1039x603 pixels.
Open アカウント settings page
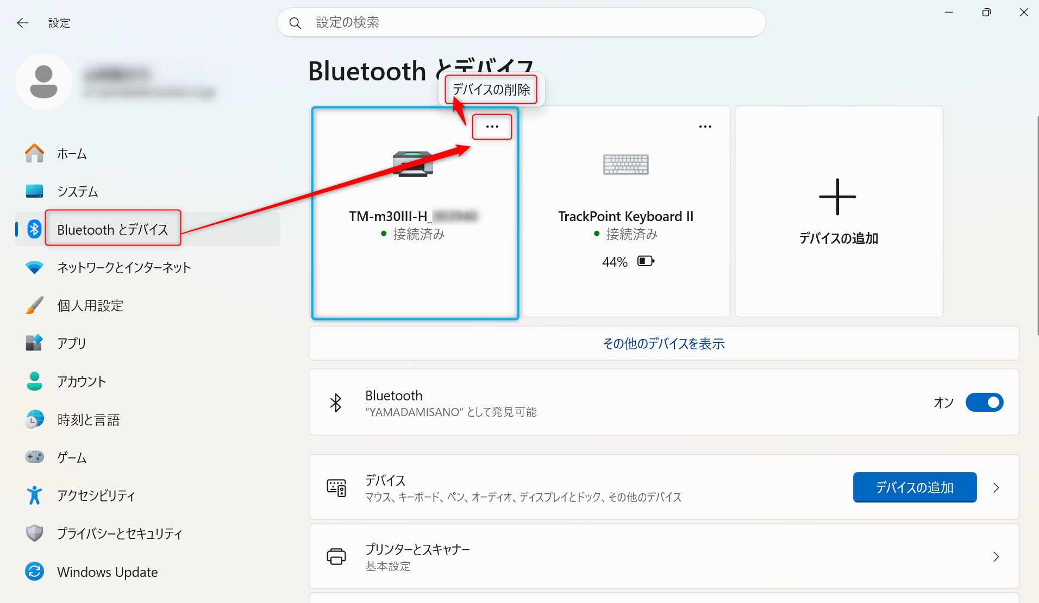[148, 382]
